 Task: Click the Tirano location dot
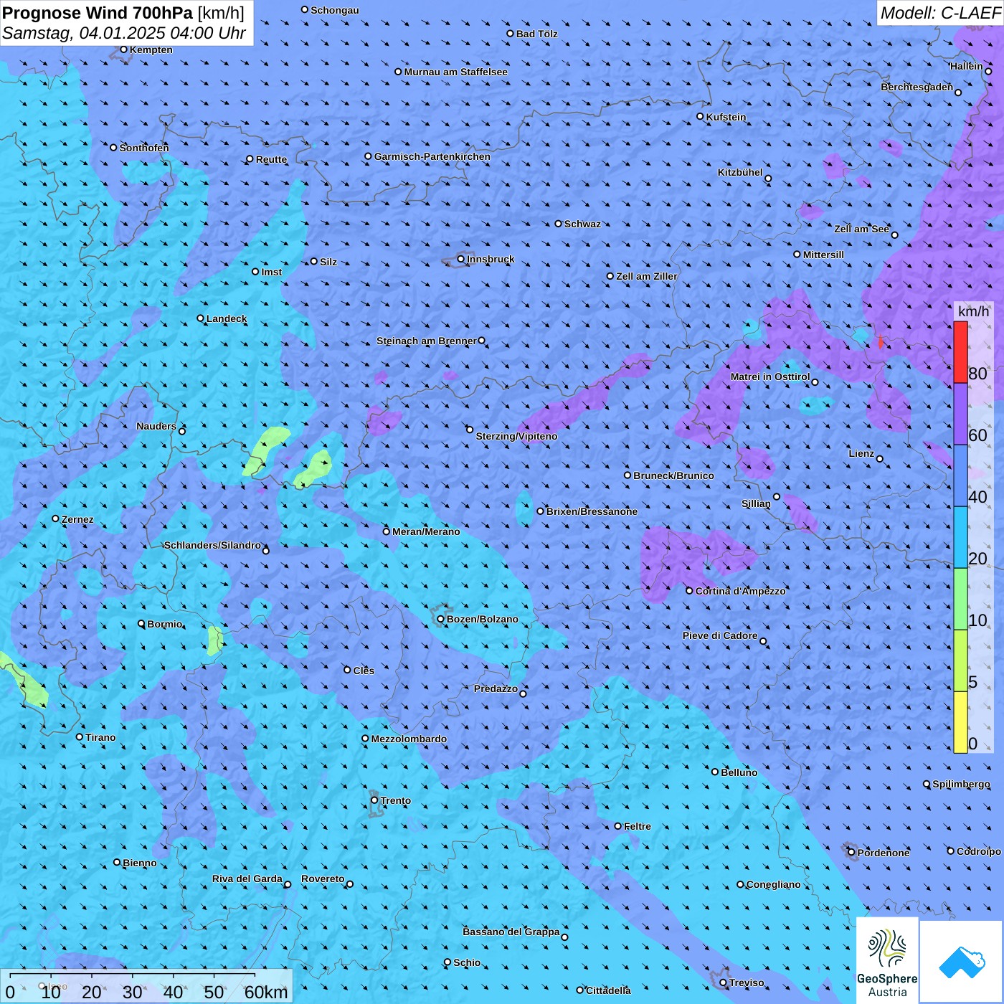click(x=80, y=737)
